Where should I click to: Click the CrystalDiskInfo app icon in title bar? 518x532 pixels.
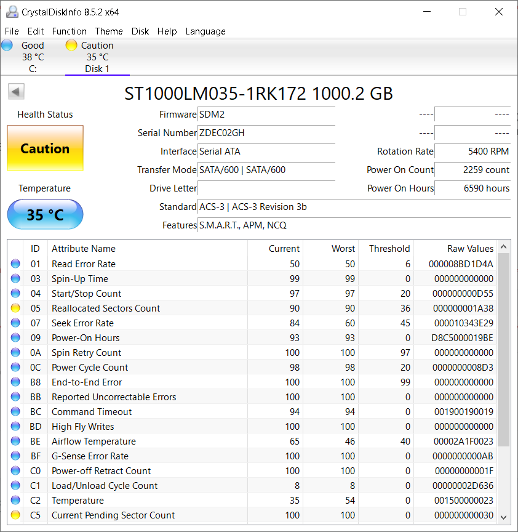pos(12,12)
